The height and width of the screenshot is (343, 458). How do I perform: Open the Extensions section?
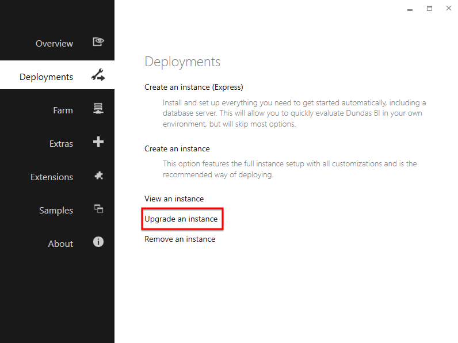click(52, 177)
